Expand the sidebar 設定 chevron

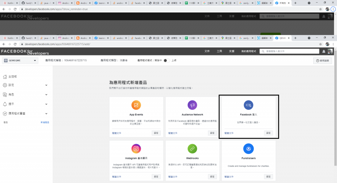[46, 85]
